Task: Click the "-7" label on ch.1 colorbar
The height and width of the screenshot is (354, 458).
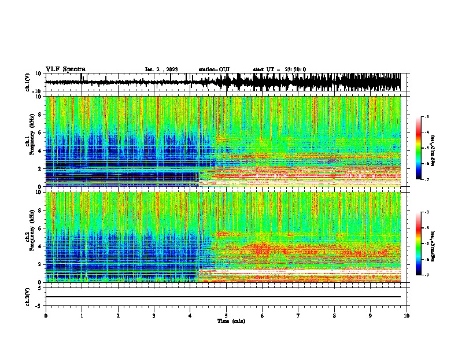Action: (x=426, y=180)
